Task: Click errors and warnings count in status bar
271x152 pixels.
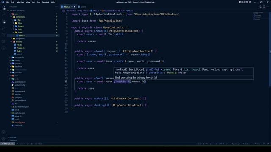Action: [x=39, y=144]
